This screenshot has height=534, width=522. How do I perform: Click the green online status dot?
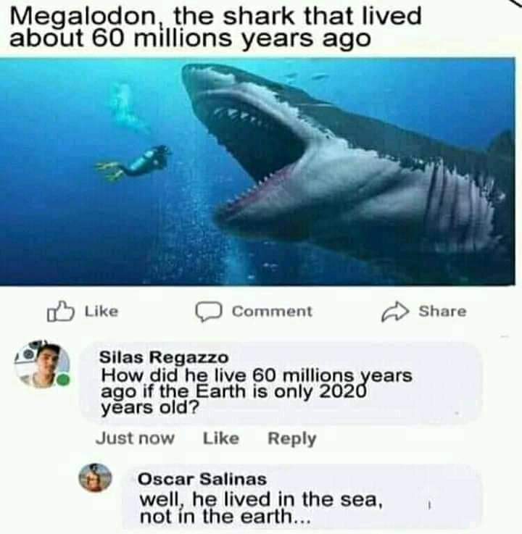[x=64, y=380]
